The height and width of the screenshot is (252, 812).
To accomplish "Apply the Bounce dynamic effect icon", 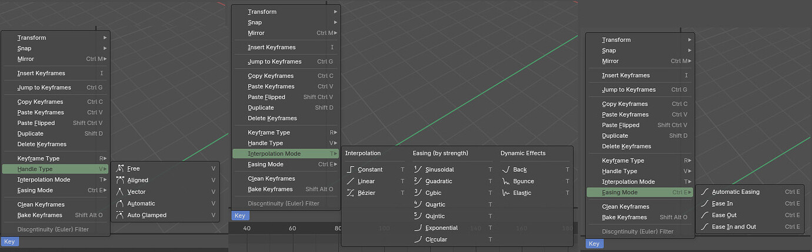I will [x=506, y=181].
